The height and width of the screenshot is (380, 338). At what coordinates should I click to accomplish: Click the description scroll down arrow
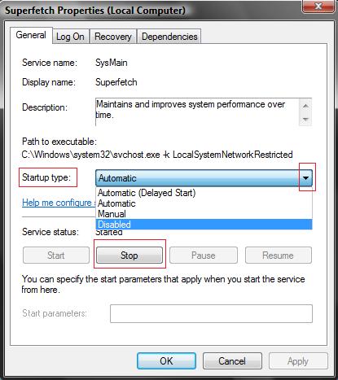click(305, 119)
